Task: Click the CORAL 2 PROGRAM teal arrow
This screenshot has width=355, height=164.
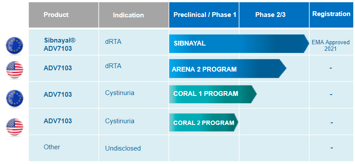Action: (204, 122)
